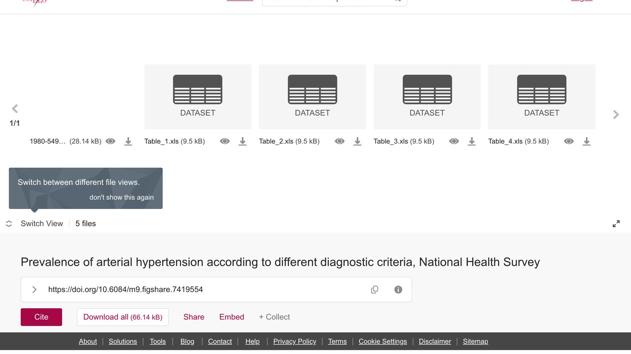Open Tools footer link
631x354 pixels.
[158, 341]
